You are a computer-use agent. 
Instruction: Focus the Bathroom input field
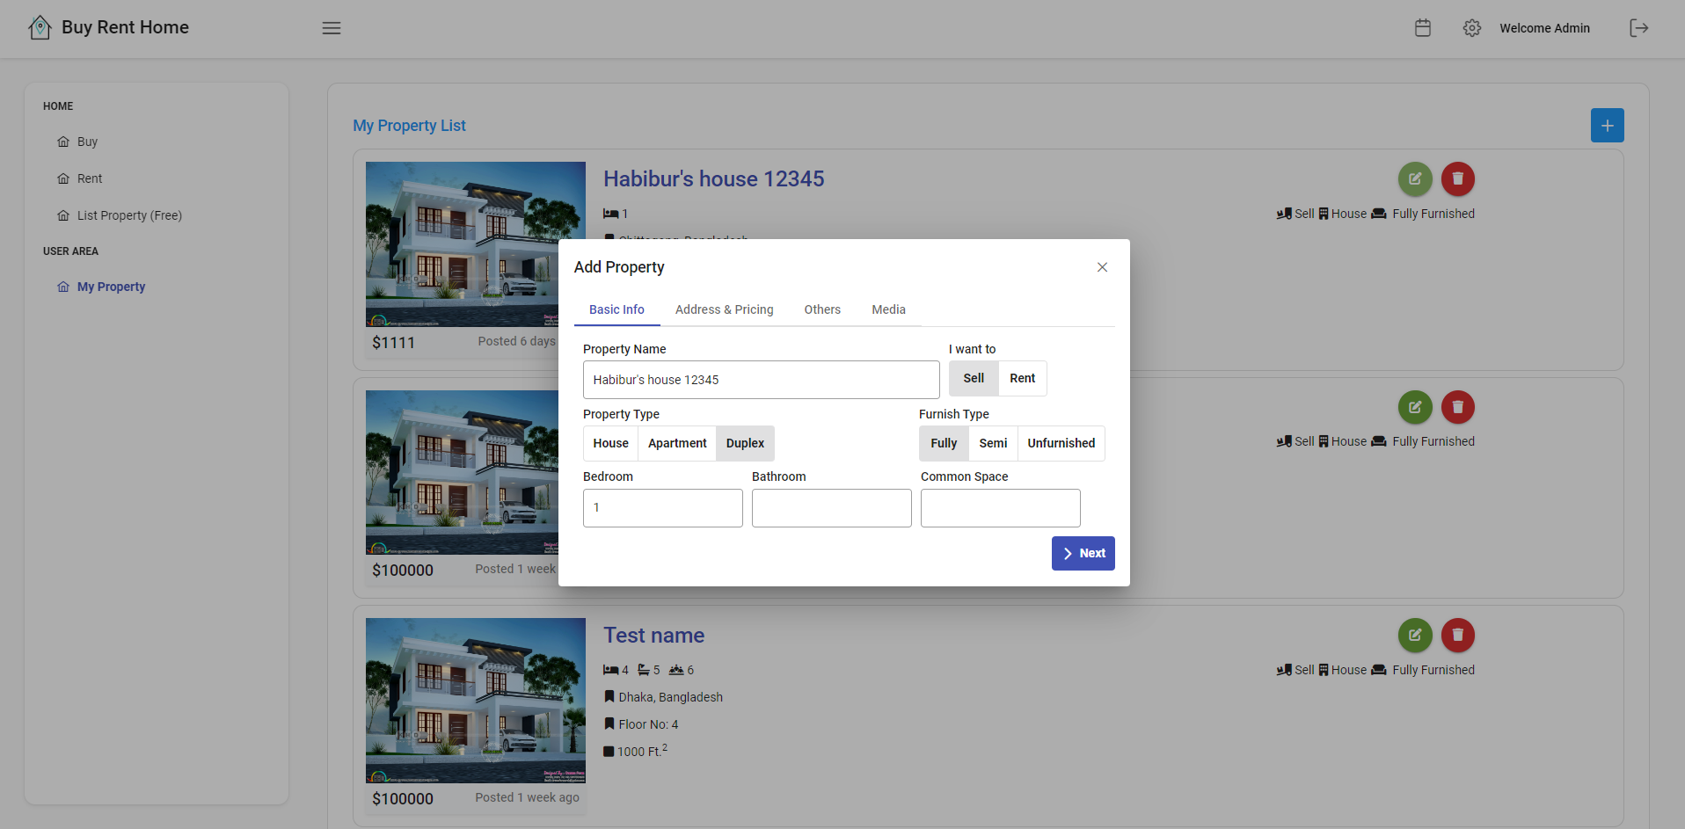point(831,508)
